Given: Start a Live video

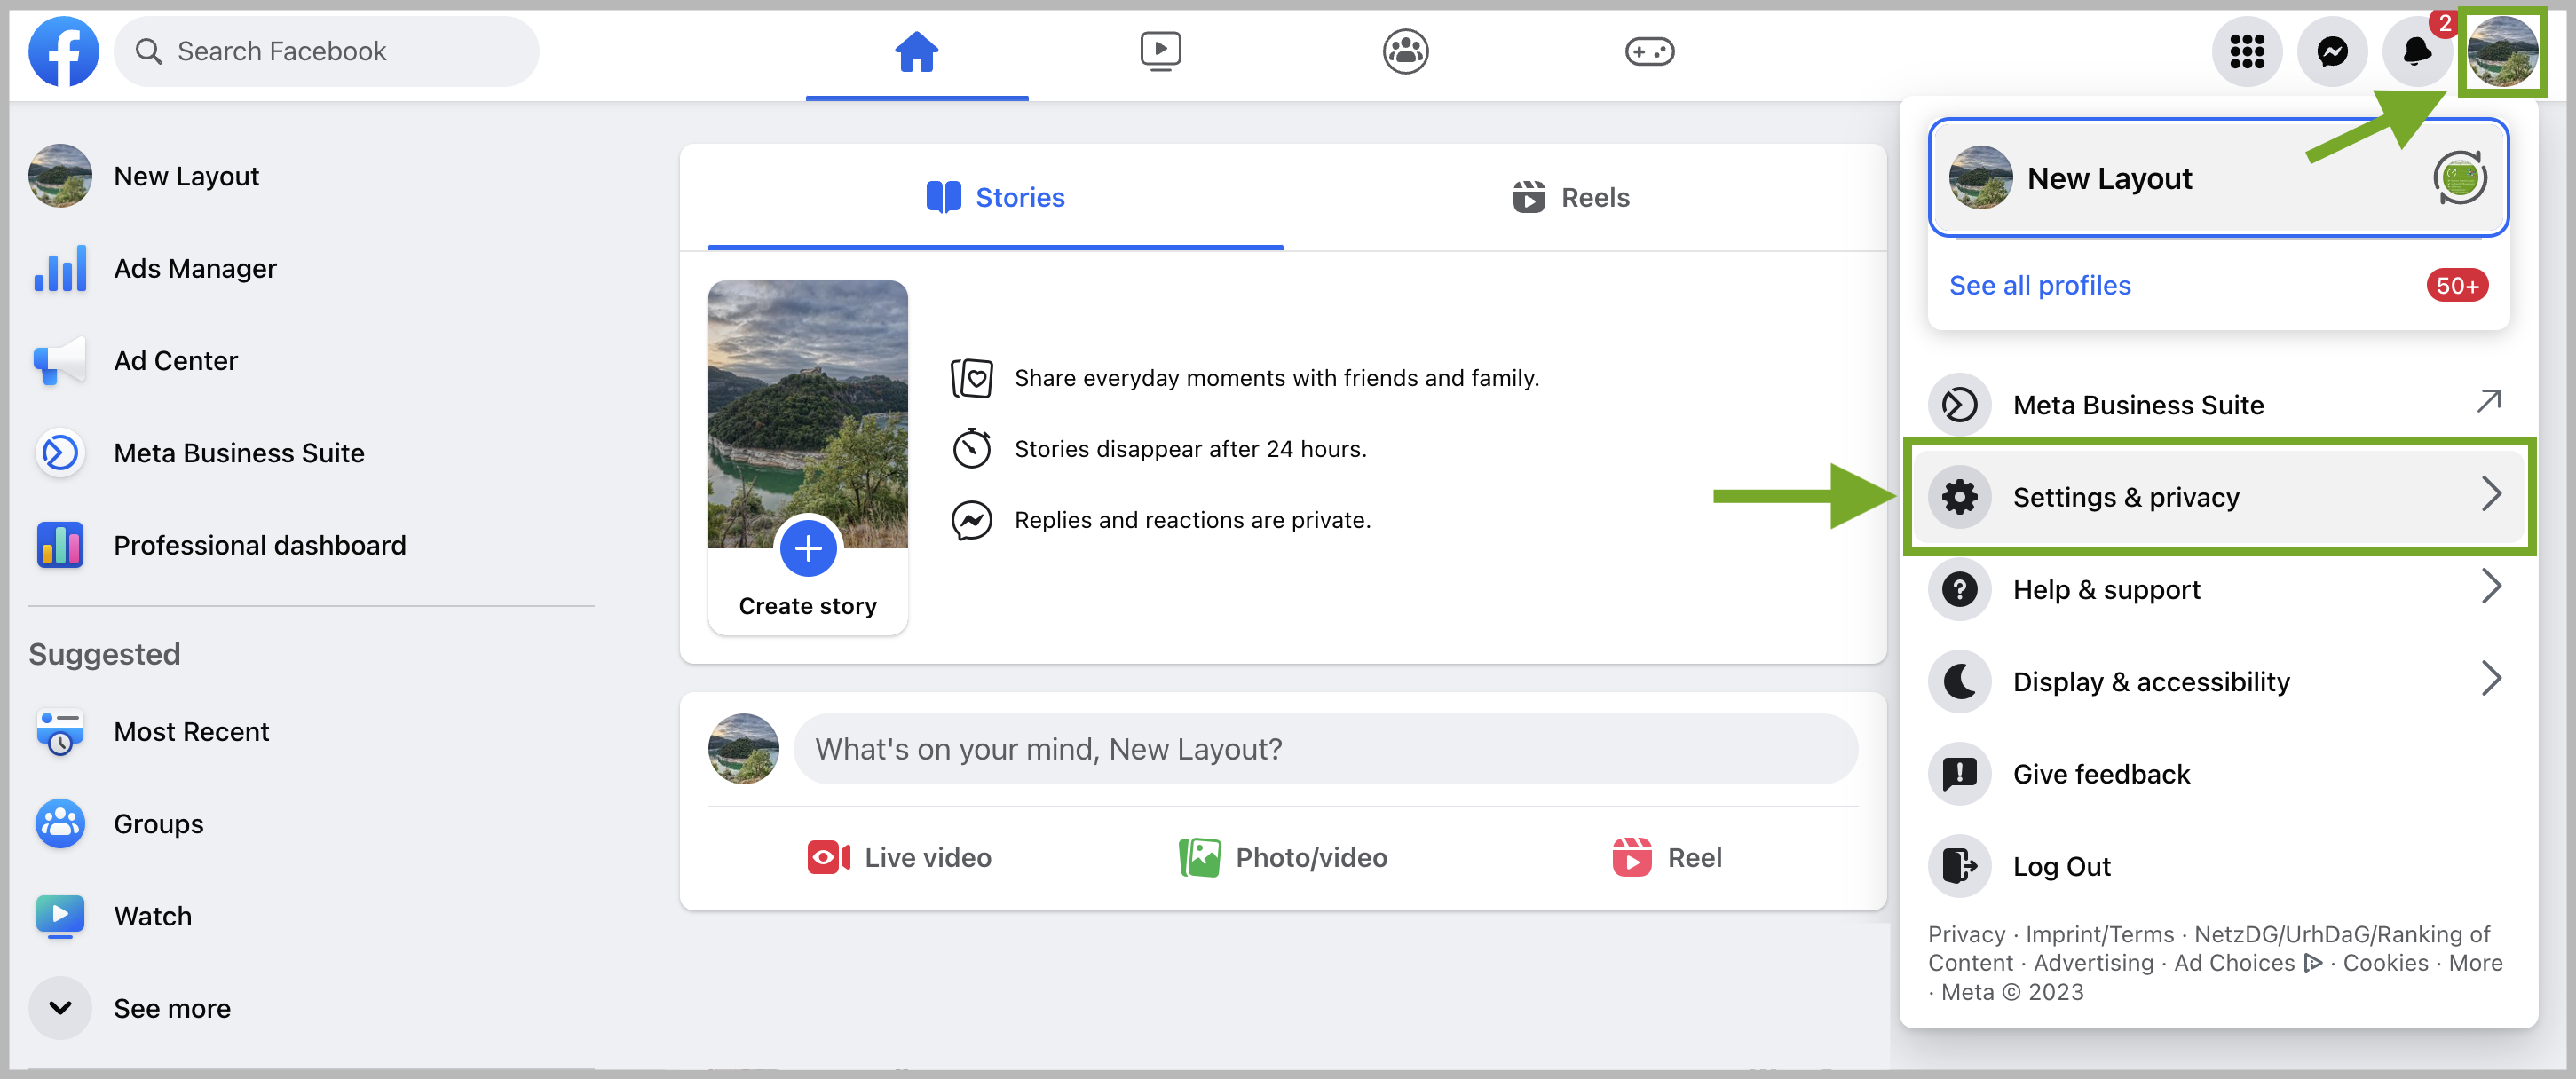Looking at the screenshot, I should coord(899,857).
